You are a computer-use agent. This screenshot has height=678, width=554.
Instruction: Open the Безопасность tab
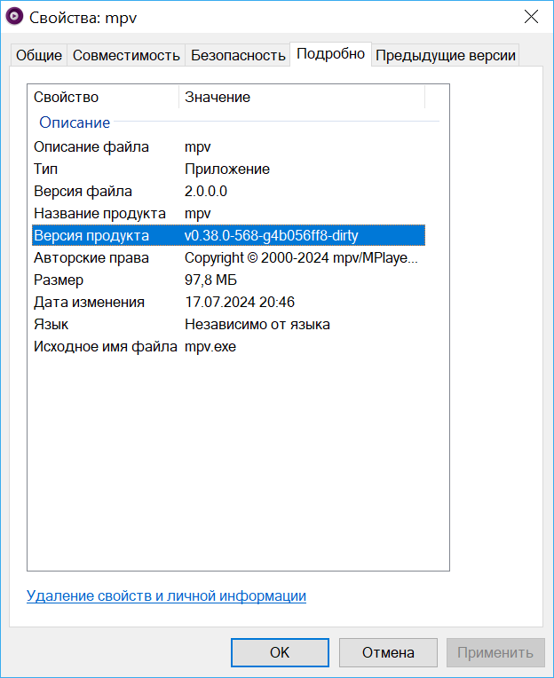tap(238, 55)
